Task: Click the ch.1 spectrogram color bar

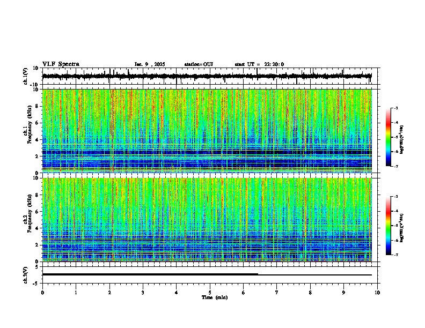Action: 389,137
